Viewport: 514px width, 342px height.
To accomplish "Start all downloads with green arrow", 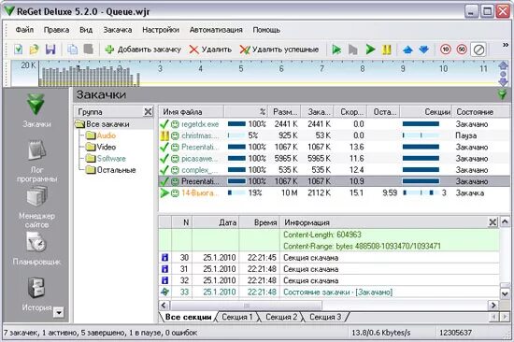I will pos(370,50).
